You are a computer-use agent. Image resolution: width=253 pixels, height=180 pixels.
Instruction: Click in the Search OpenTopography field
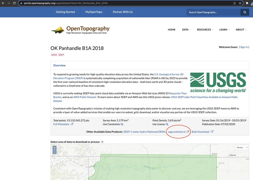click(213, 12)
